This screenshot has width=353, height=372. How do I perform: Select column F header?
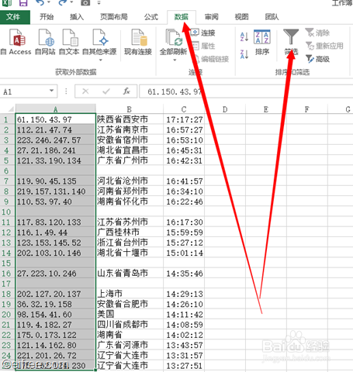(306, 109)
